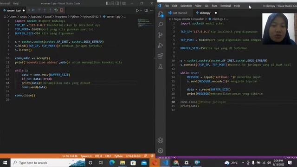Restart the debug session
This screenshot has width=297, height=167.
(x=56, y=10)
